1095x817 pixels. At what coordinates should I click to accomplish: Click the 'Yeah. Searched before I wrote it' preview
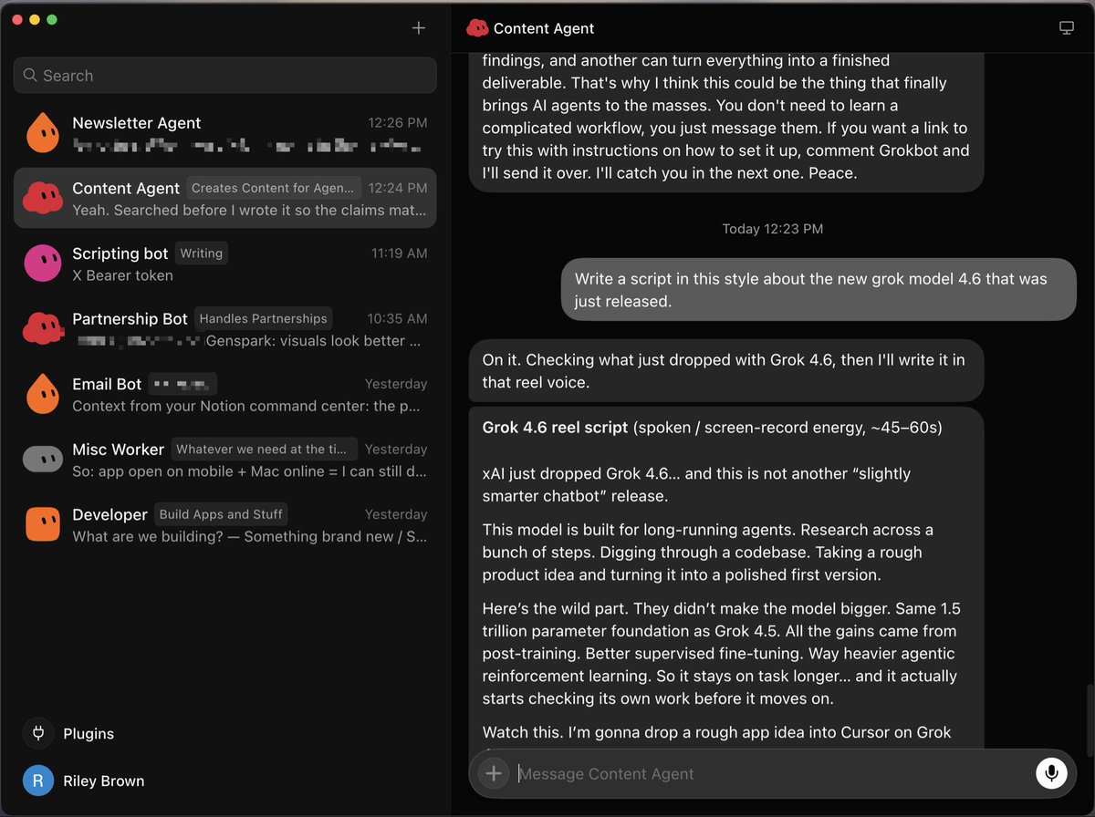tap(249, 211)
